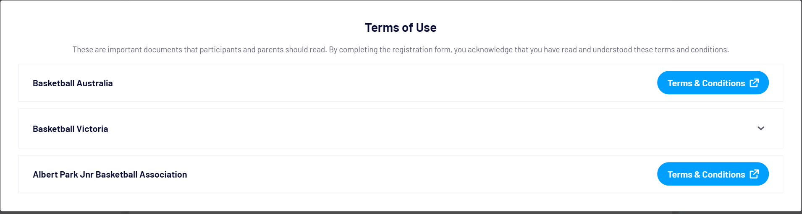Click the word 'Victoria' in the second row
The image size is (802, 214).
(x=92, y=129)
